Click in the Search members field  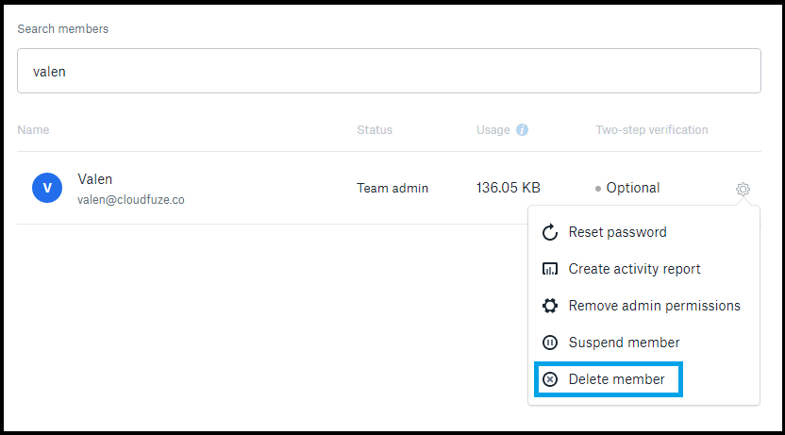(389, 71)
